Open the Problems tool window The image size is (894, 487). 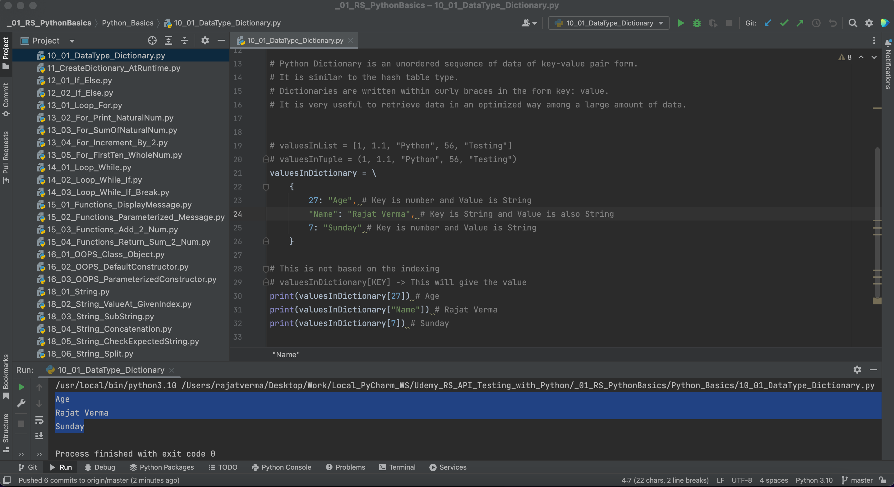(x=346, y=467)
